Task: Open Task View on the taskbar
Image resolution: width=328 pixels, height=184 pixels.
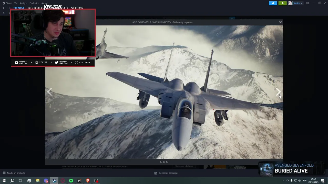Action: click(20, 181)
